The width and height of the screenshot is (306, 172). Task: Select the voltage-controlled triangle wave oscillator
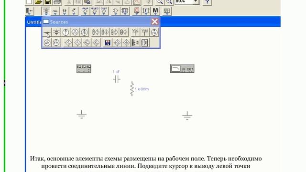tap(77, 43)
